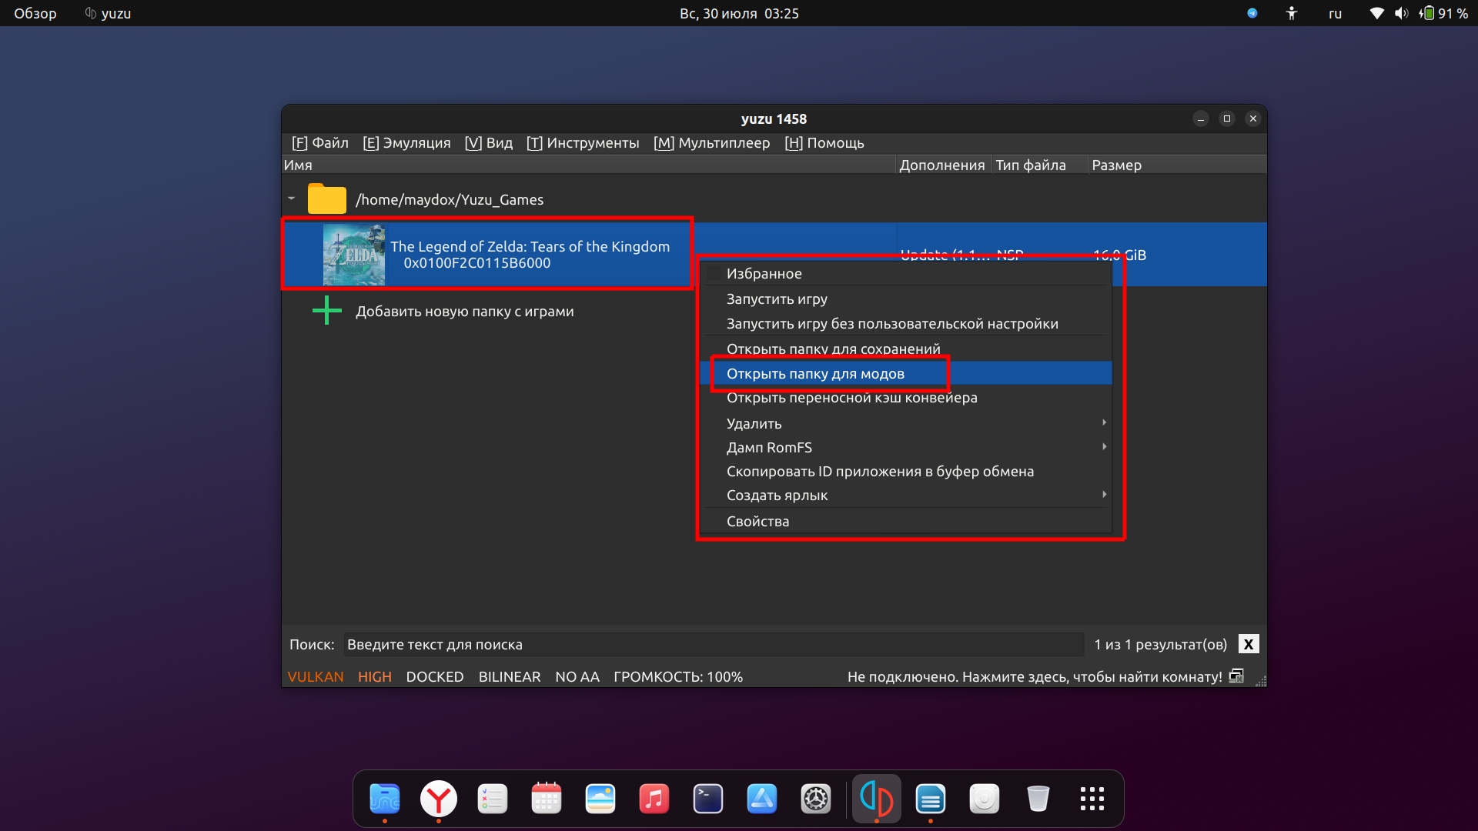Collapse the /home/maydox/Yuzu_Games folder arrow

(x=292, y=199)
